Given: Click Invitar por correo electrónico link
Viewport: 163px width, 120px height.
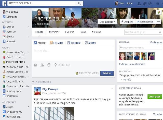Looking at the screenshot, I should [x=132, y=64].
